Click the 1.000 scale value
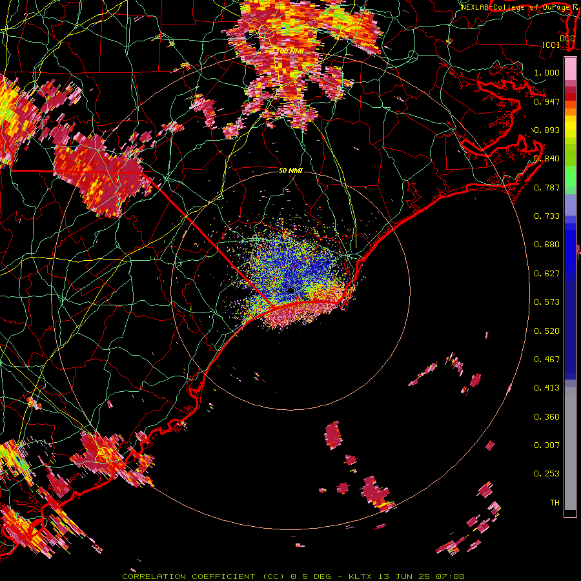 (547, 72)
